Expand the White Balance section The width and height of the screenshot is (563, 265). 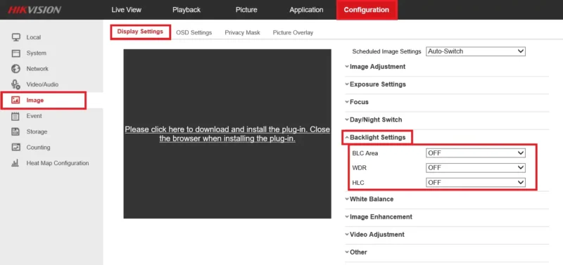pyautogui.click(x=369, y=199)
